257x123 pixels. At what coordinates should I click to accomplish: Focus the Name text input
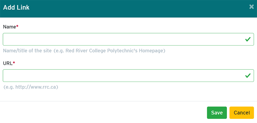pyautogui.click(x=122, y=39)
